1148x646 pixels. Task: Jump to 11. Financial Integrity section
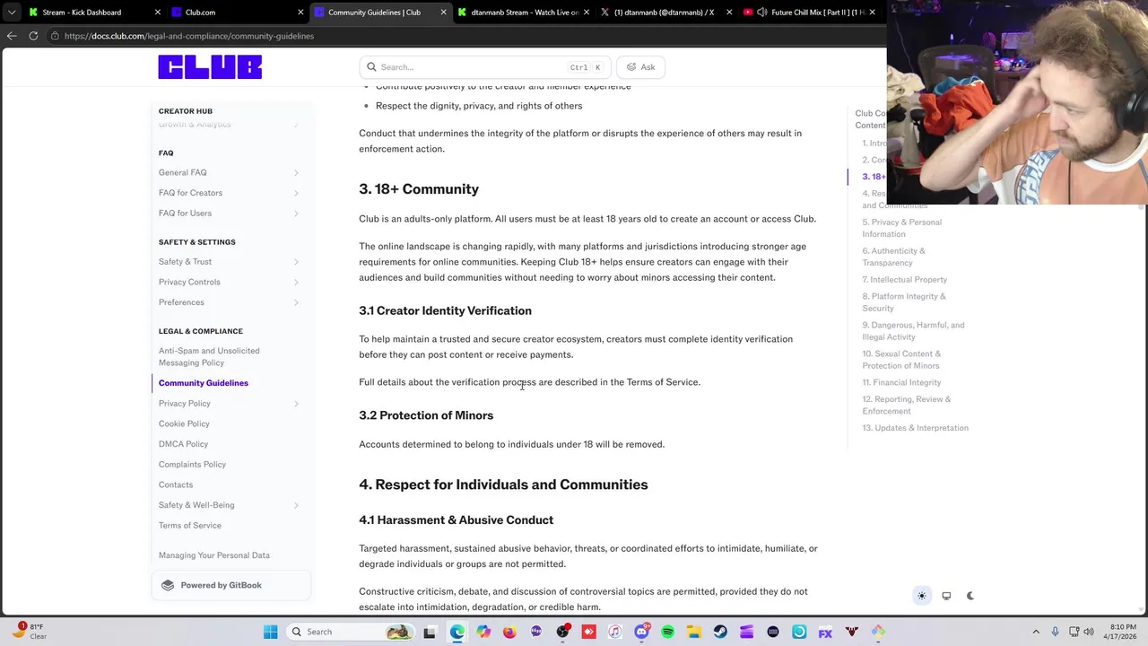[x=901, y=382]
